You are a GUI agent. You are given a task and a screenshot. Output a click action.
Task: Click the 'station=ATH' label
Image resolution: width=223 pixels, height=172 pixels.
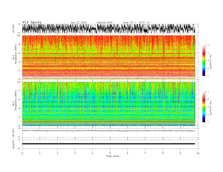[x=104, y=22]
